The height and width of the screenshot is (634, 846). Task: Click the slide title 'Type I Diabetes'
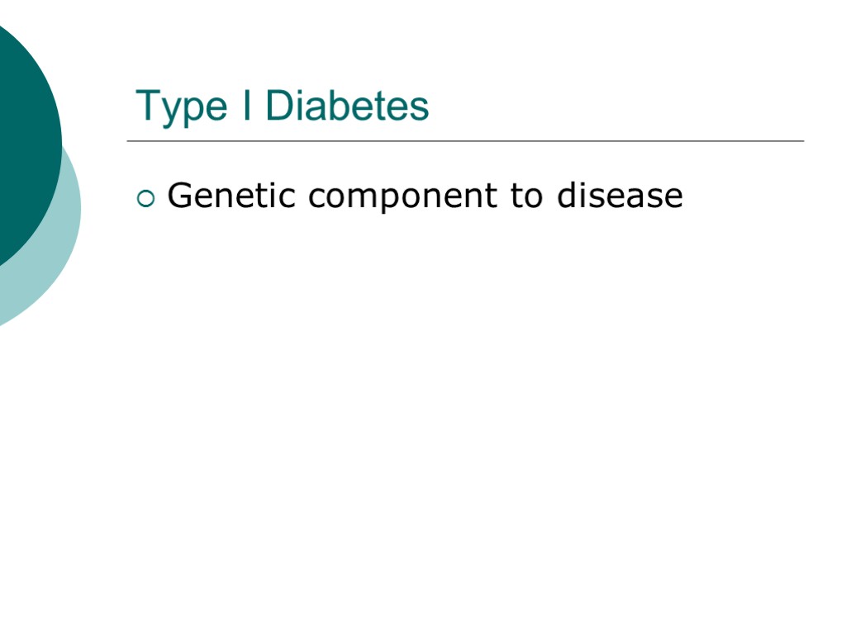coord(283,106)
